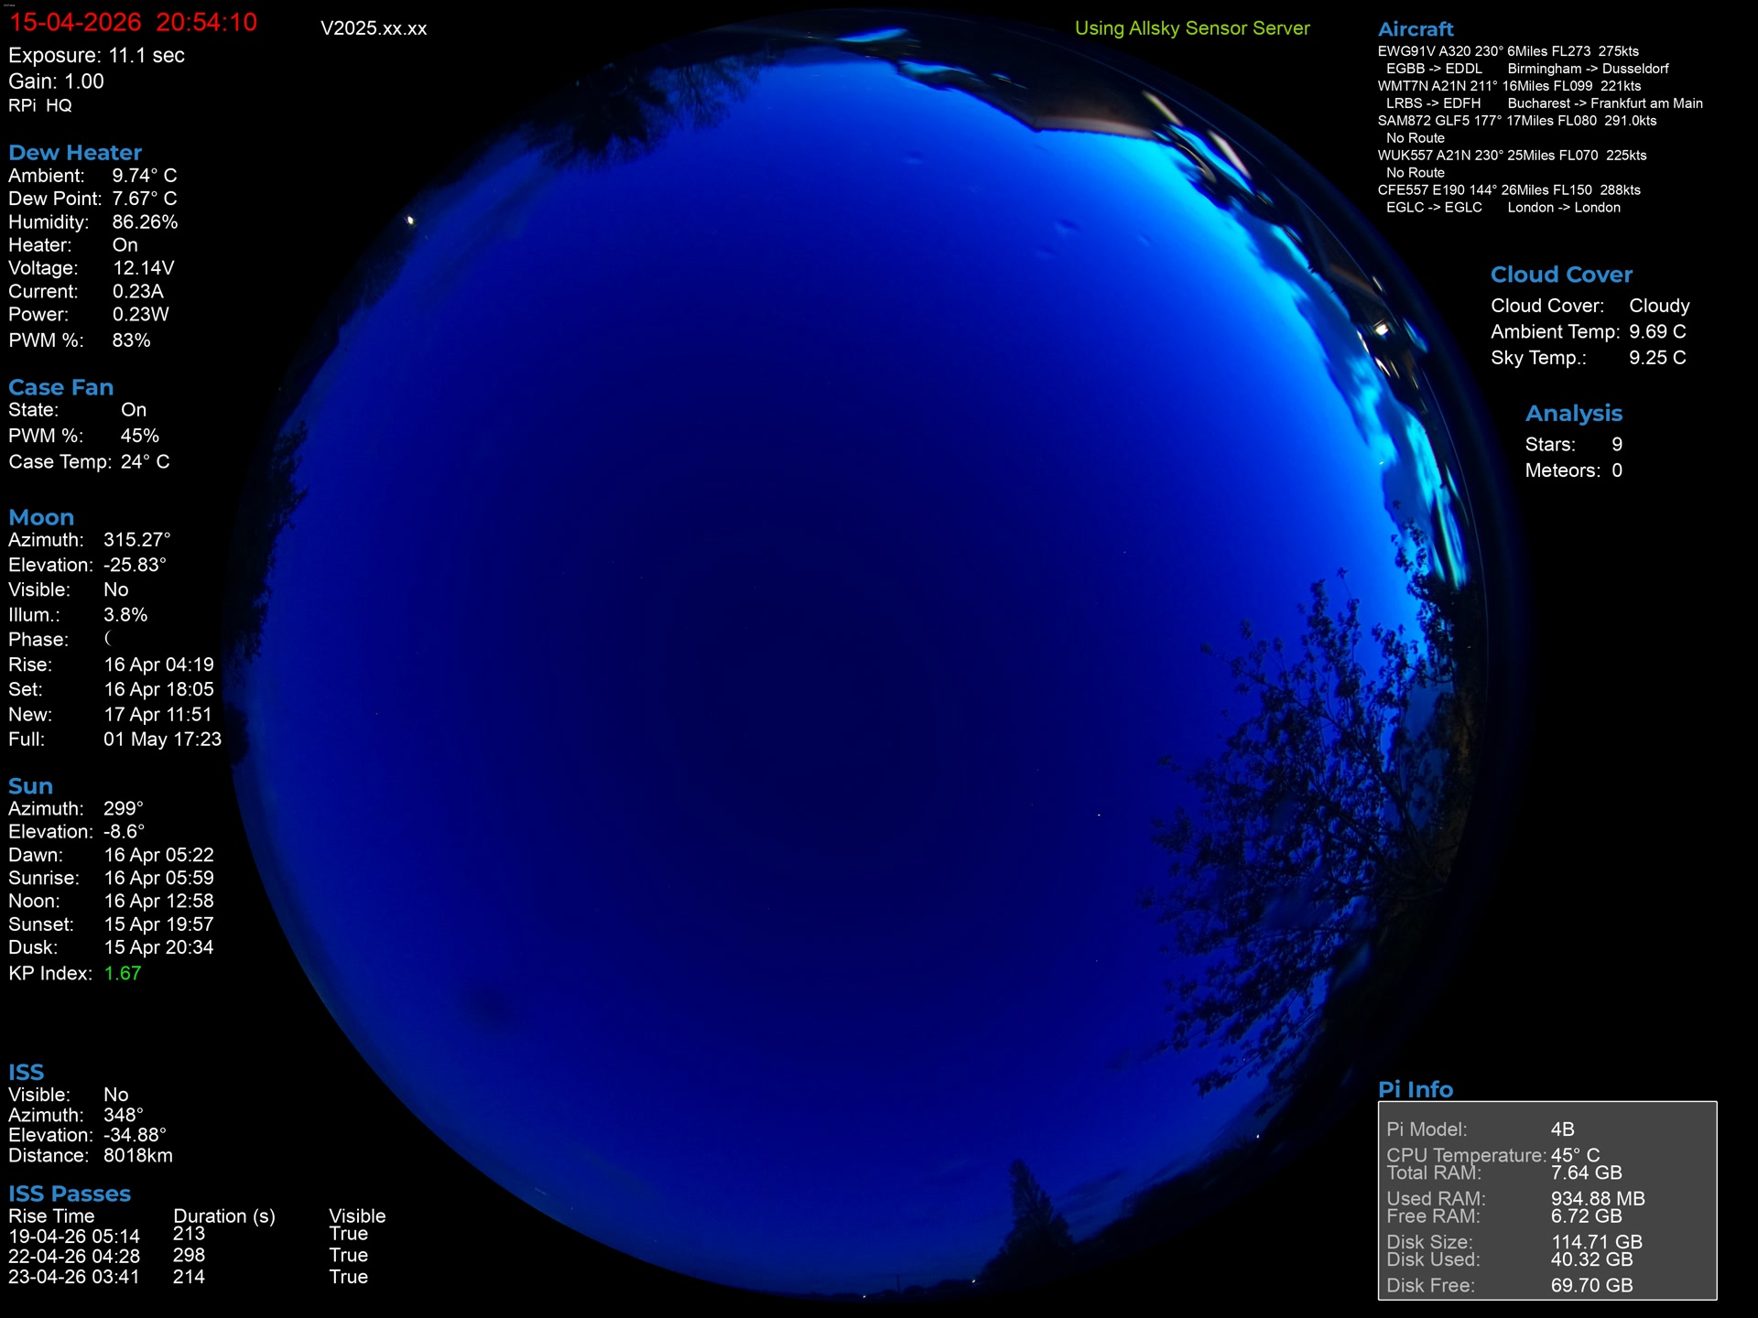Select the Analysis Stars count

pyautogui.click(x=1616, y=444)
